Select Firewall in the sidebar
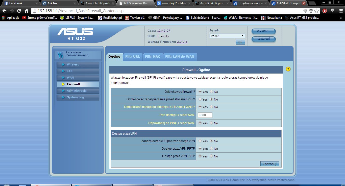345x186 pixels. [78, 84]
